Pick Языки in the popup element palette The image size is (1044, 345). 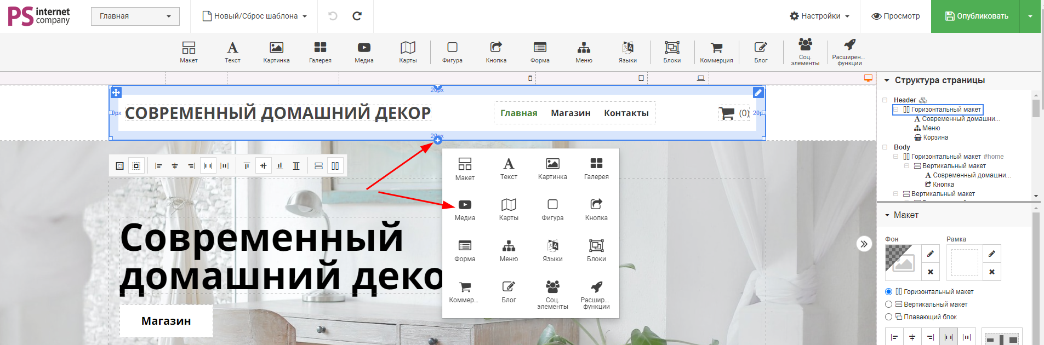pos(552,251)
